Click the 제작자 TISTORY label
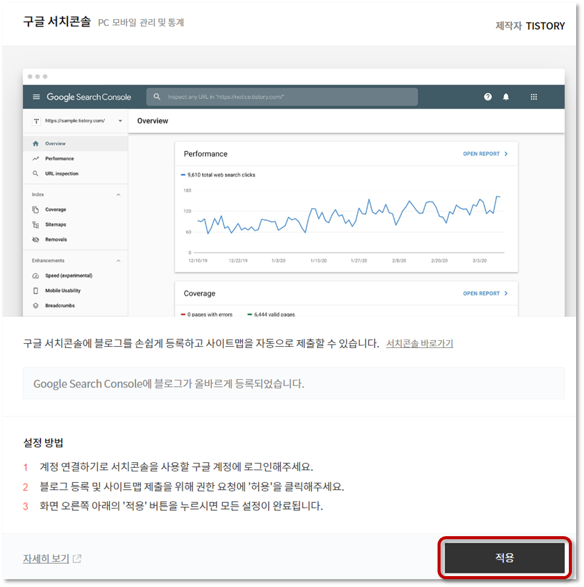Image resolution: width=584 pixels, height=587 pixels. point(530,26)
